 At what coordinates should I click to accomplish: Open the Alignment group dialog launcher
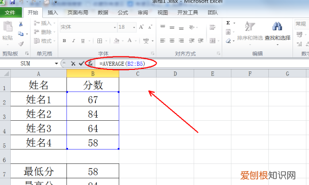[218, 53]
